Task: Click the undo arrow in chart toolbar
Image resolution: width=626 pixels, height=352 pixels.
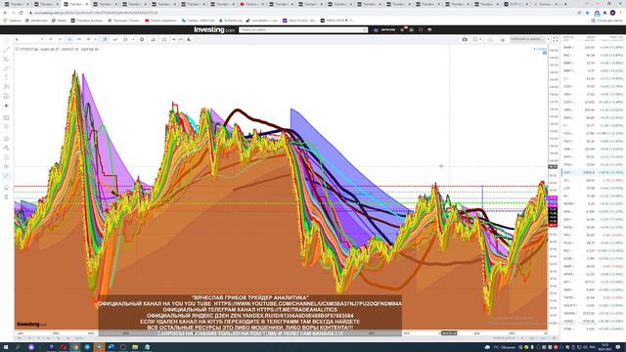Action: (x=174, y=39)
